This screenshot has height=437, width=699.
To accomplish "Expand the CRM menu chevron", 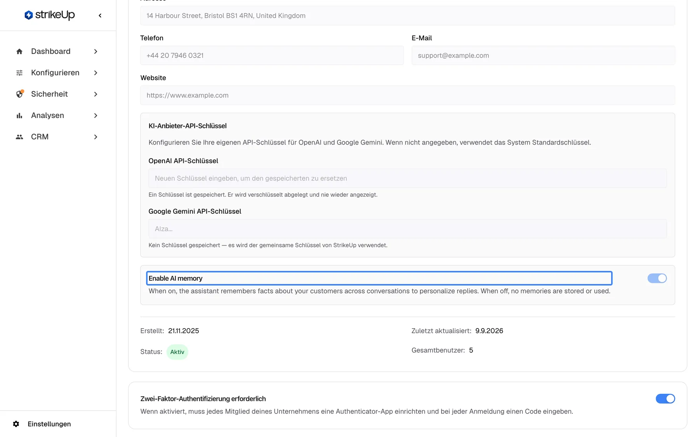I will click(x=96, y=137).
